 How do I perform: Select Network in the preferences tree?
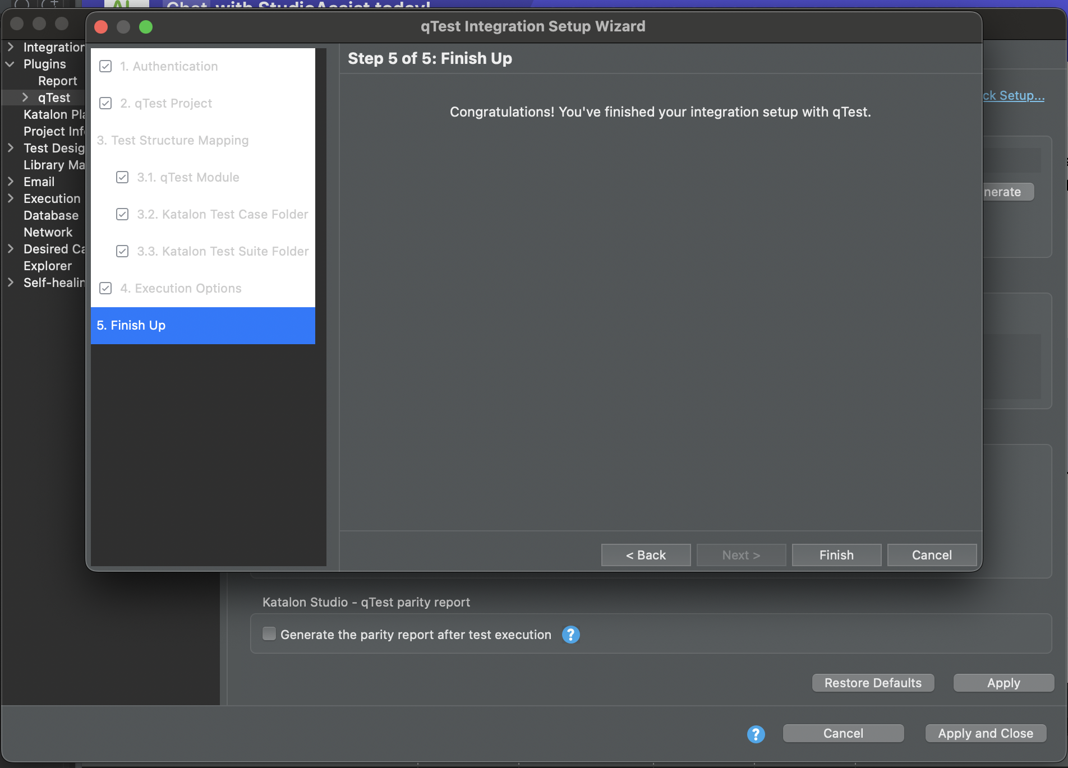pyautogui.click(x=48, y=232)
